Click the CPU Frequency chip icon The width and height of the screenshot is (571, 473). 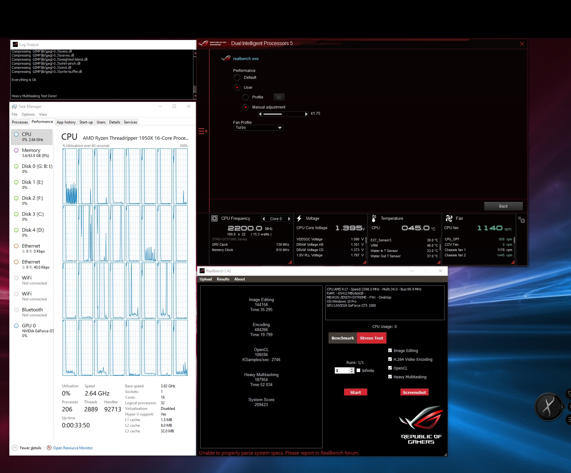pos(215,219)
